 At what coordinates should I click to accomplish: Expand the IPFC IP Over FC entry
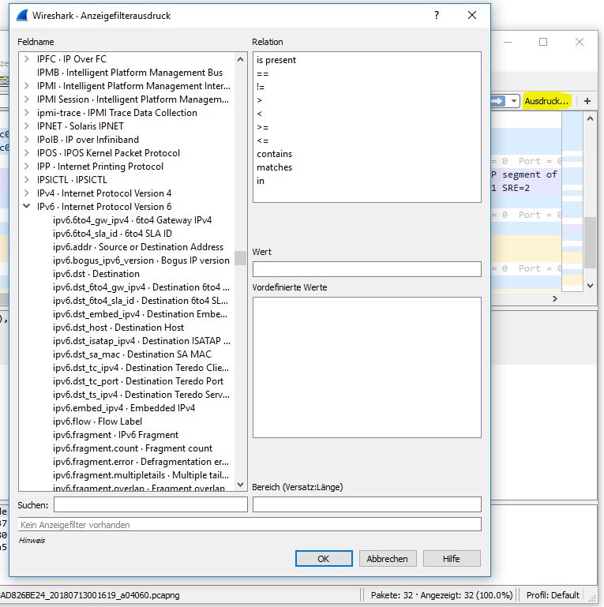coord(27,59)
